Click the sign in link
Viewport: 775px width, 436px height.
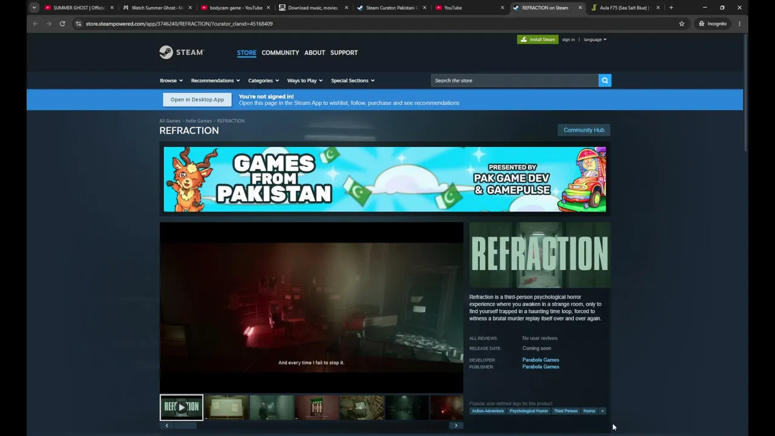569,39
